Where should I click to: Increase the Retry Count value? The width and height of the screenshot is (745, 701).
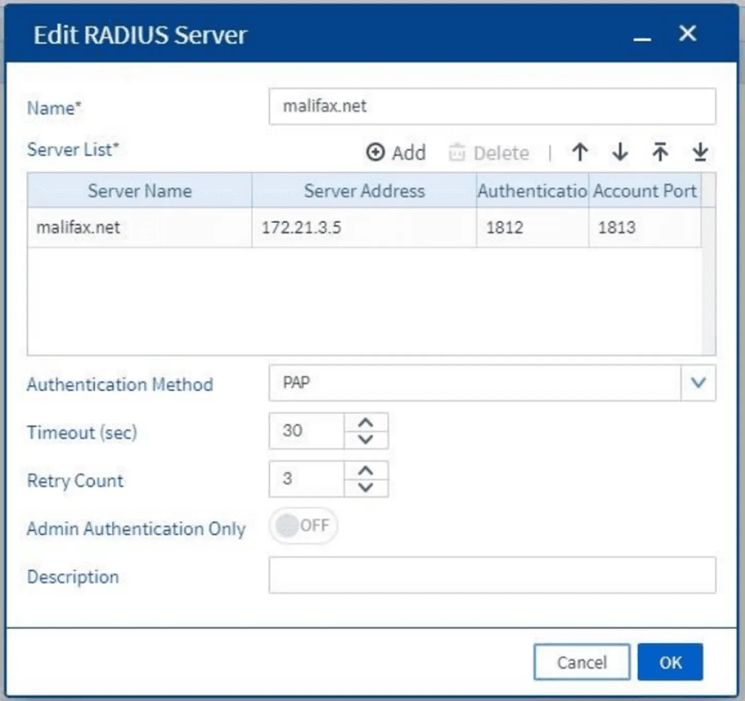[366, 471]
